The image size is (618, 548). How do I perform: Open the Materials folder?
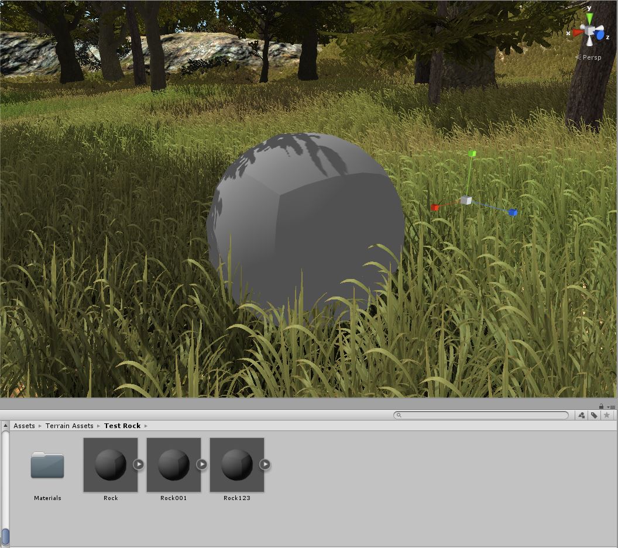47,466
